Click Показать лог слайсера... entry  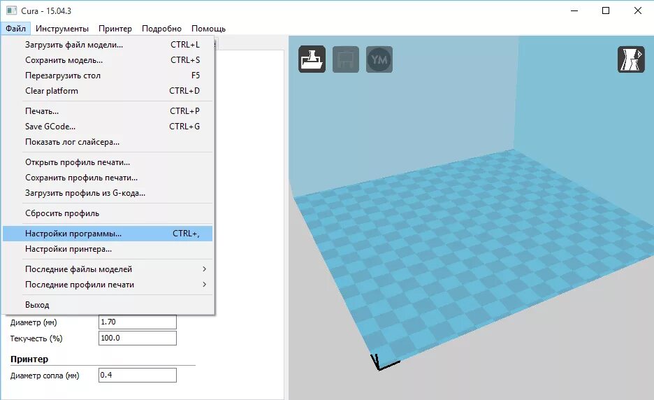[x=108, y=142]
